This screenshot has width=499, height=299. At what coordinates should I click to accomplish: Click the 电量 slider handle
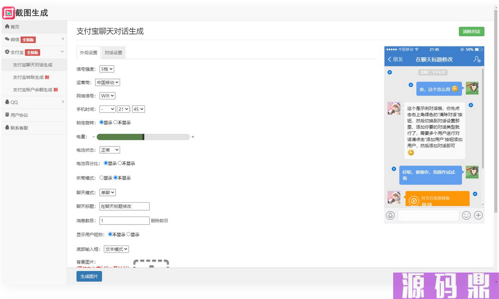143,137
